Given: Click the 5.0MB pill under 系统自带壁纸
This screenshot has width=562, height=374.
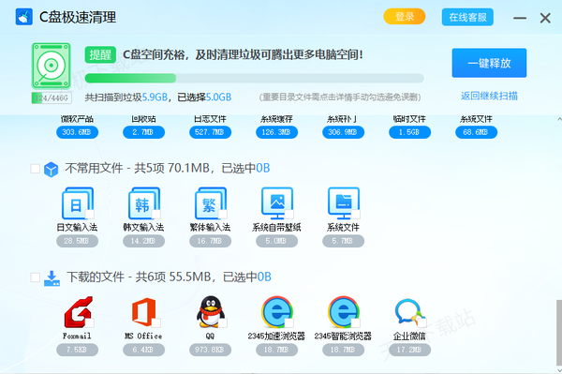Looking at the screenshot, I should click(x=276, y=241).
